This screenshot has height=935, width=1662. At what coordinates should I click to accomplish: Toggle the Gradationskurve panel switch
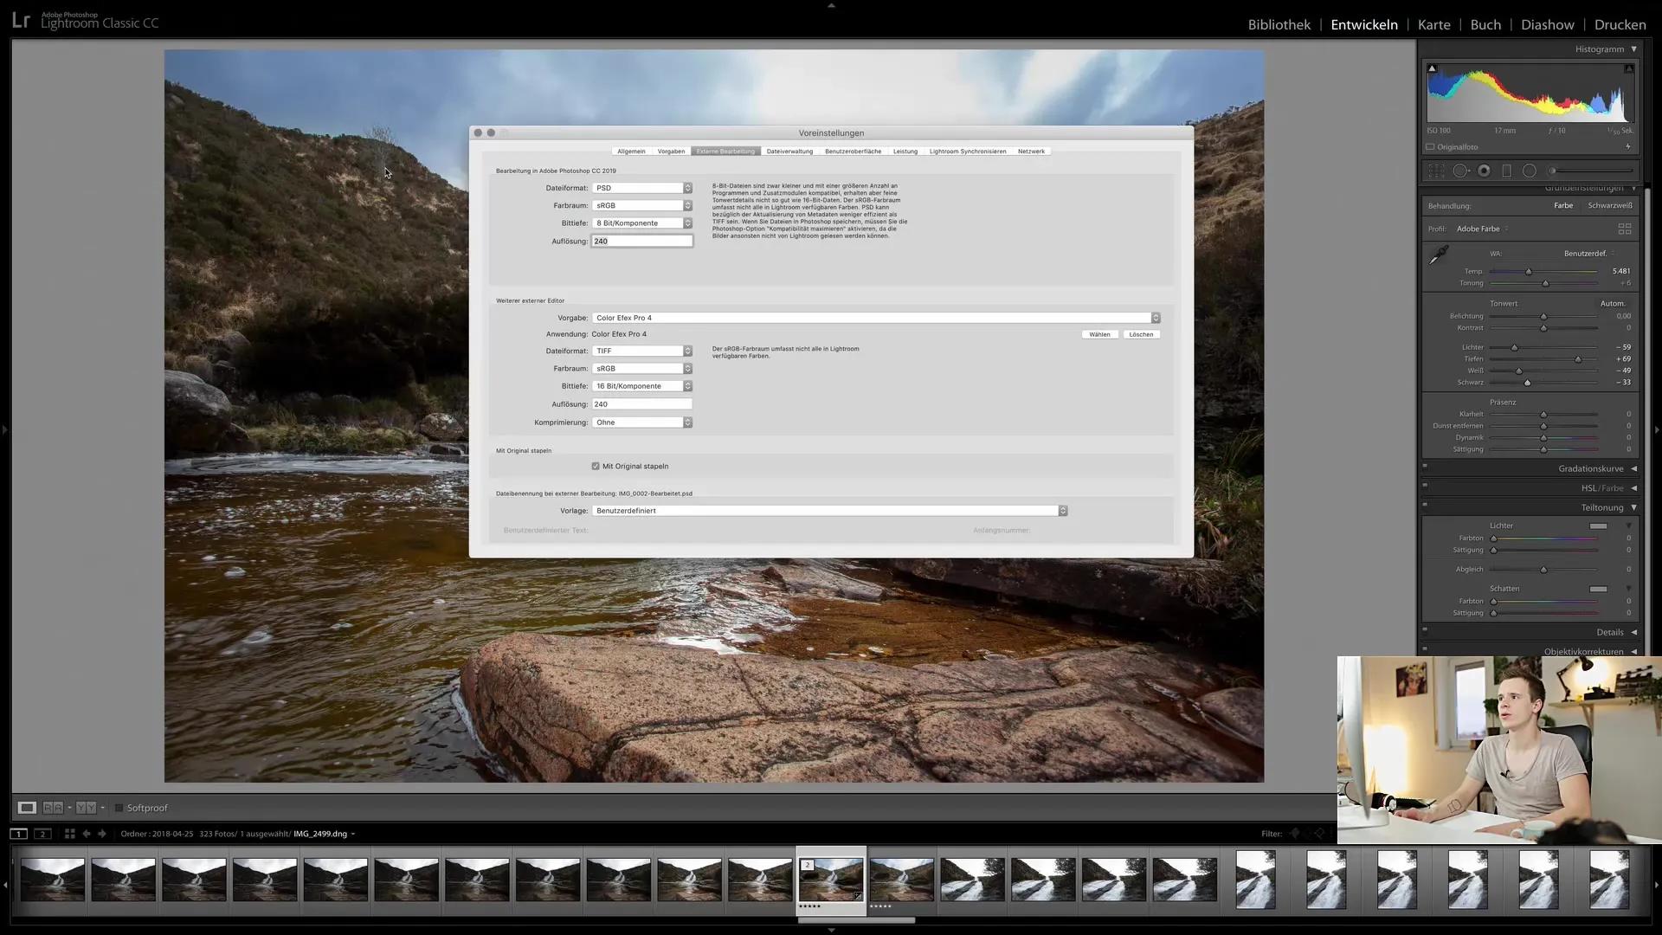tap(1425, 466)
